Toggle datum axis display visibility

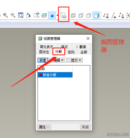(114, 15)
